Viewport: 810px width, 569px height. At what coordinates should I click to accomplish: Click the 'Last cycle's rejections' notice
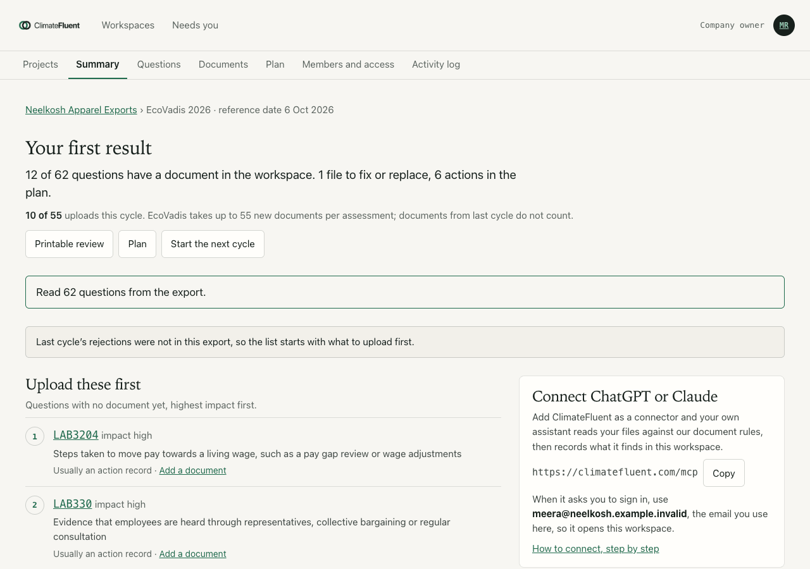(405, 342)
